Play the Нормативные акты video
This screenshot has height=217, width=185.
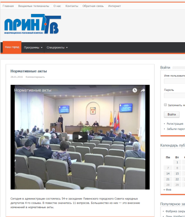[x=80, y=137]
